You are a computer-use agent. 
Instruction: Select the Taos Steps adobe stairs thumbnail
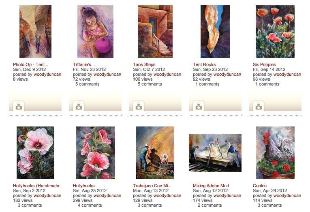[155, 32]
